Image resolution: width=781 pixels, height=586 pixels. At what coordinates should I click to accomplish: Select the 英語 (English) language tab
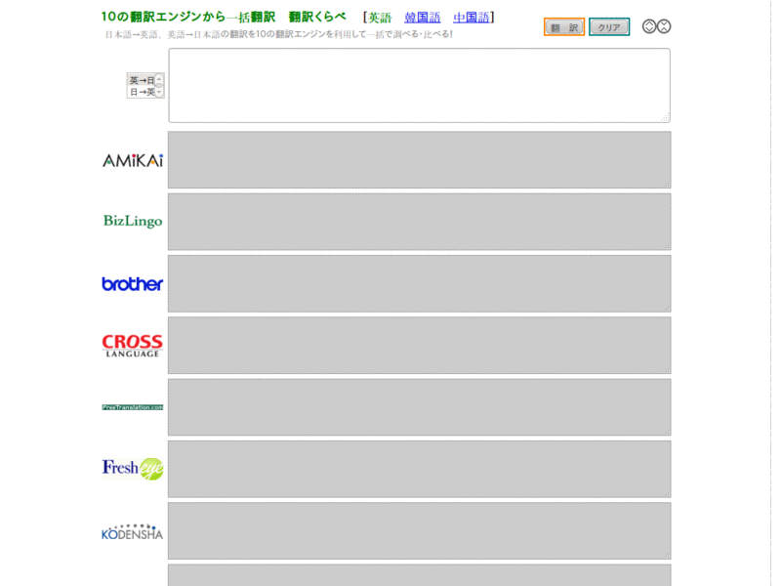point(380,18)
